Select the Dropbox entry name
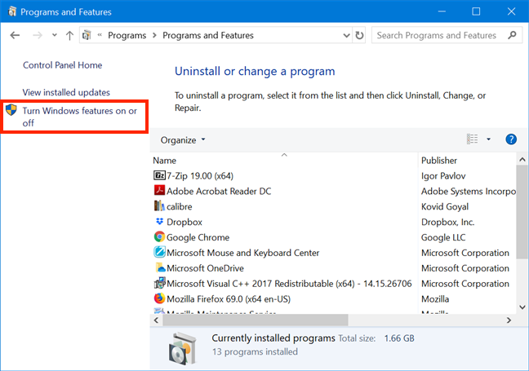Screen dimensions: 529x371 184,222
